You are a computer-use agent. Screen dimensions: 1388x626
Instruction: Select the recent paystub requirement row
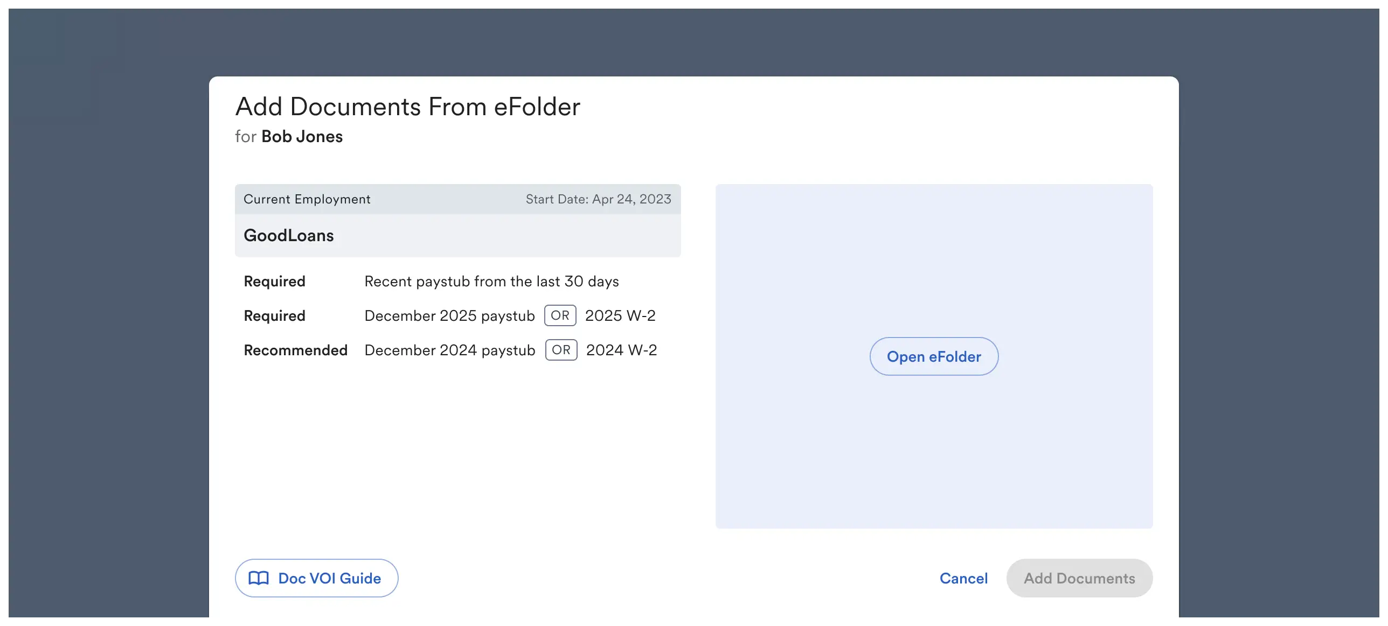[491, 281]
